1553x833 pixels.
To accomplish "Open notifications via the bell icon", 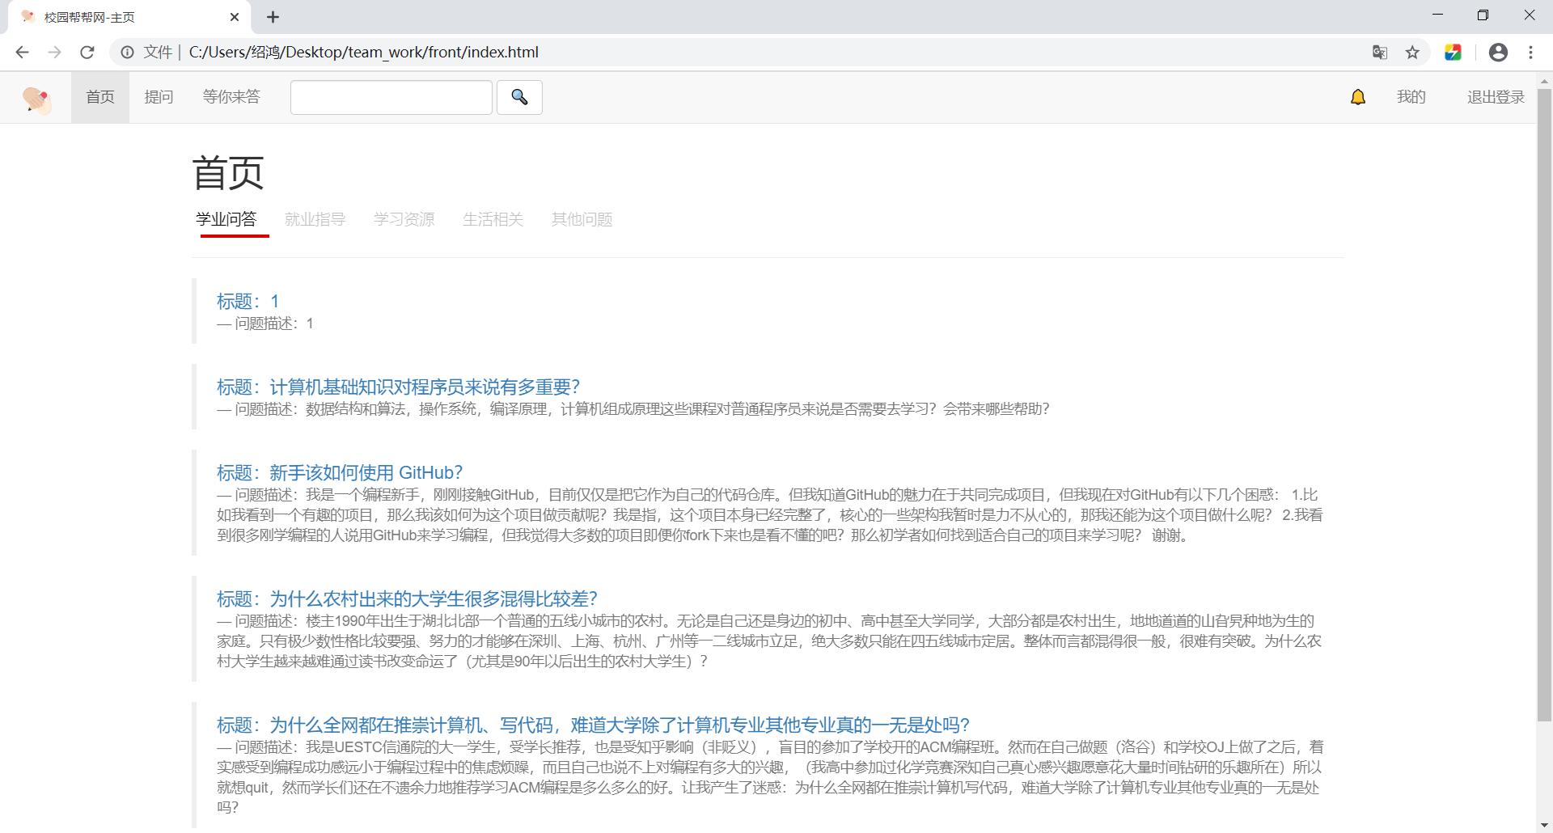I will (x=1358, y=97).
